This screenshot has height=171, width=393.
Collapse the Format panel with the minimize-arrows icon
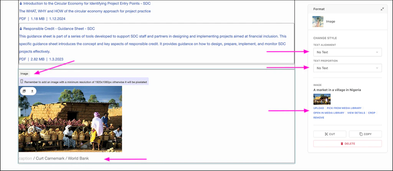click(x=382, y=9)
